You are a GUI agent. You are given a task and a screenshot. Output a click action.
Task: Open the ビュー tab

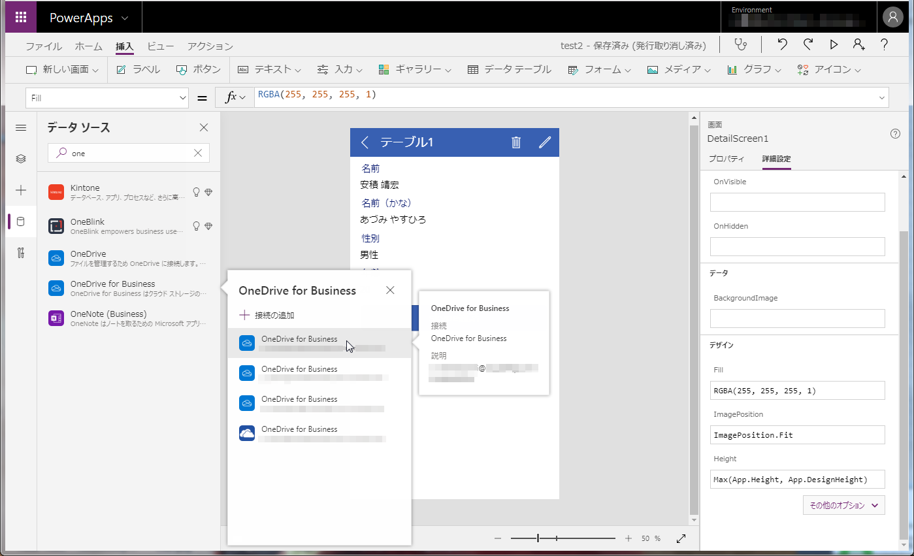click(x=160, y=46)
